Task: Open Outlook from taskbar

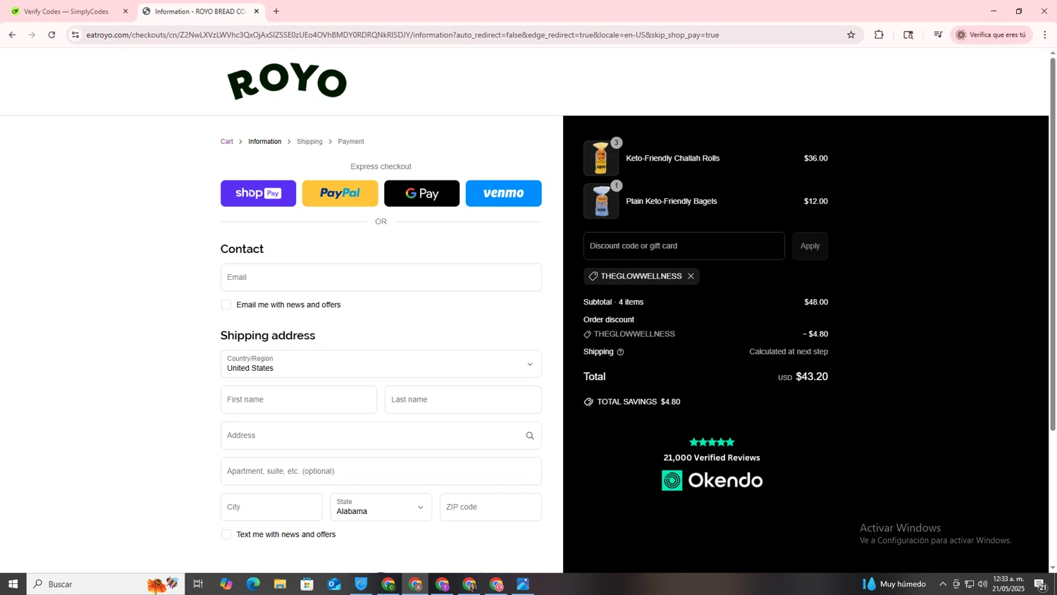Action: 334,584
